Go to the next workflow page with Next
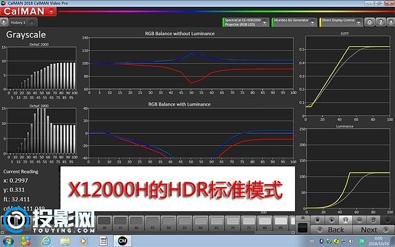 (373, 230)
